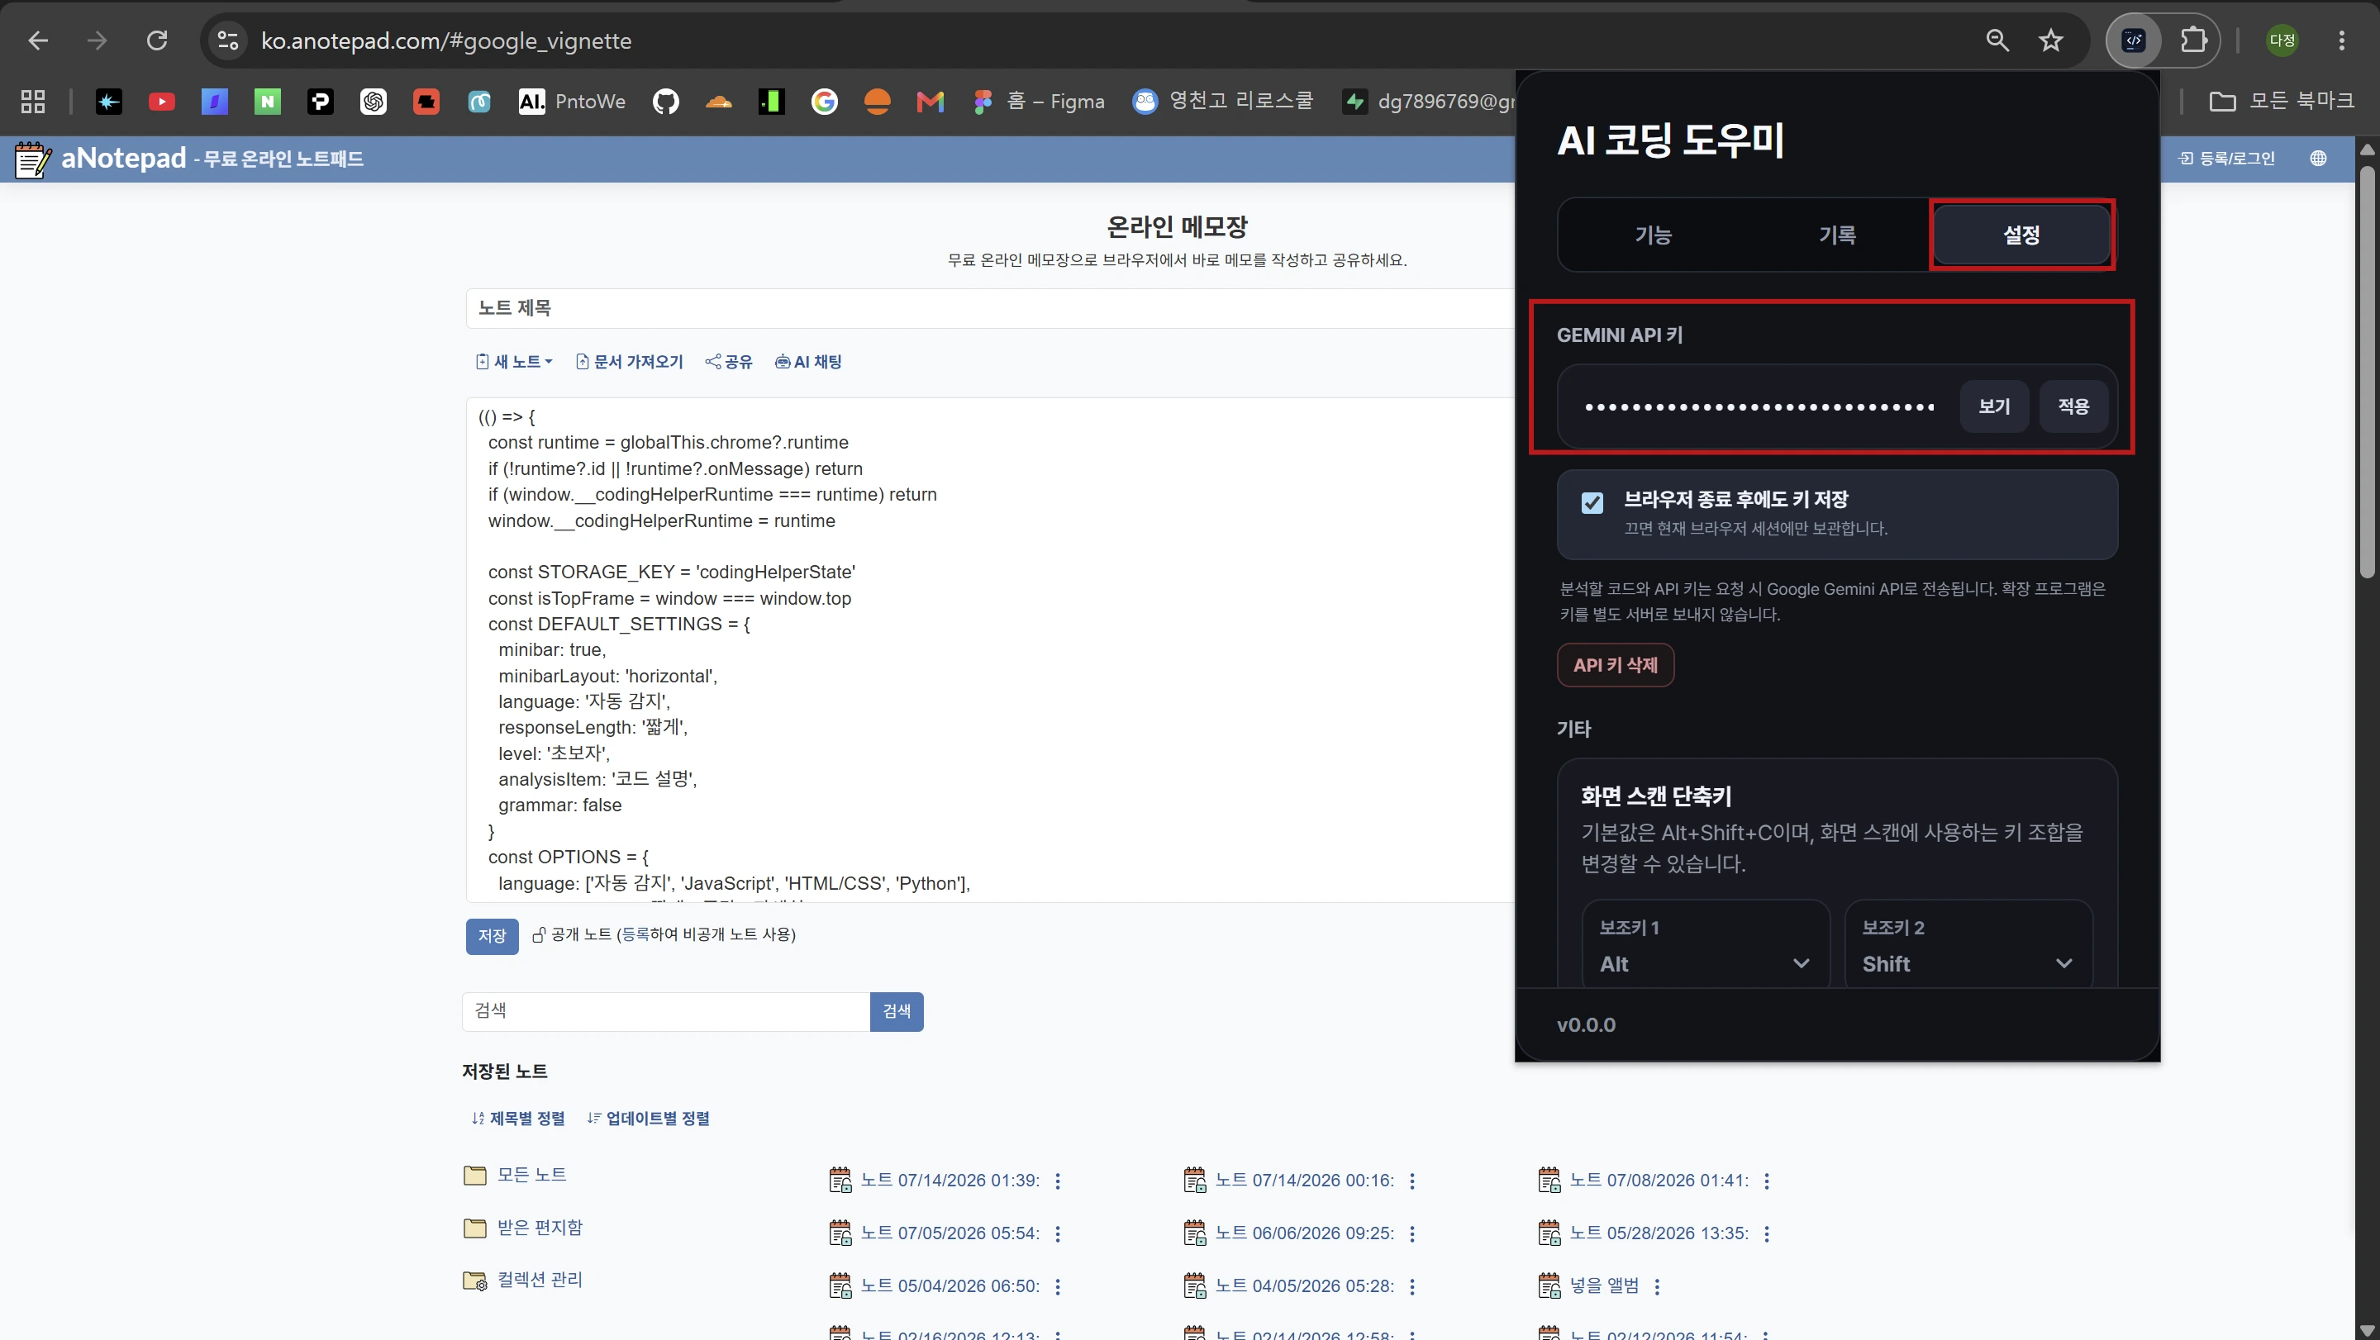Open the 모든 북마크 folder
Screen dimensions: 2380x1340
pyautogui.click(x=2281, y=102)
